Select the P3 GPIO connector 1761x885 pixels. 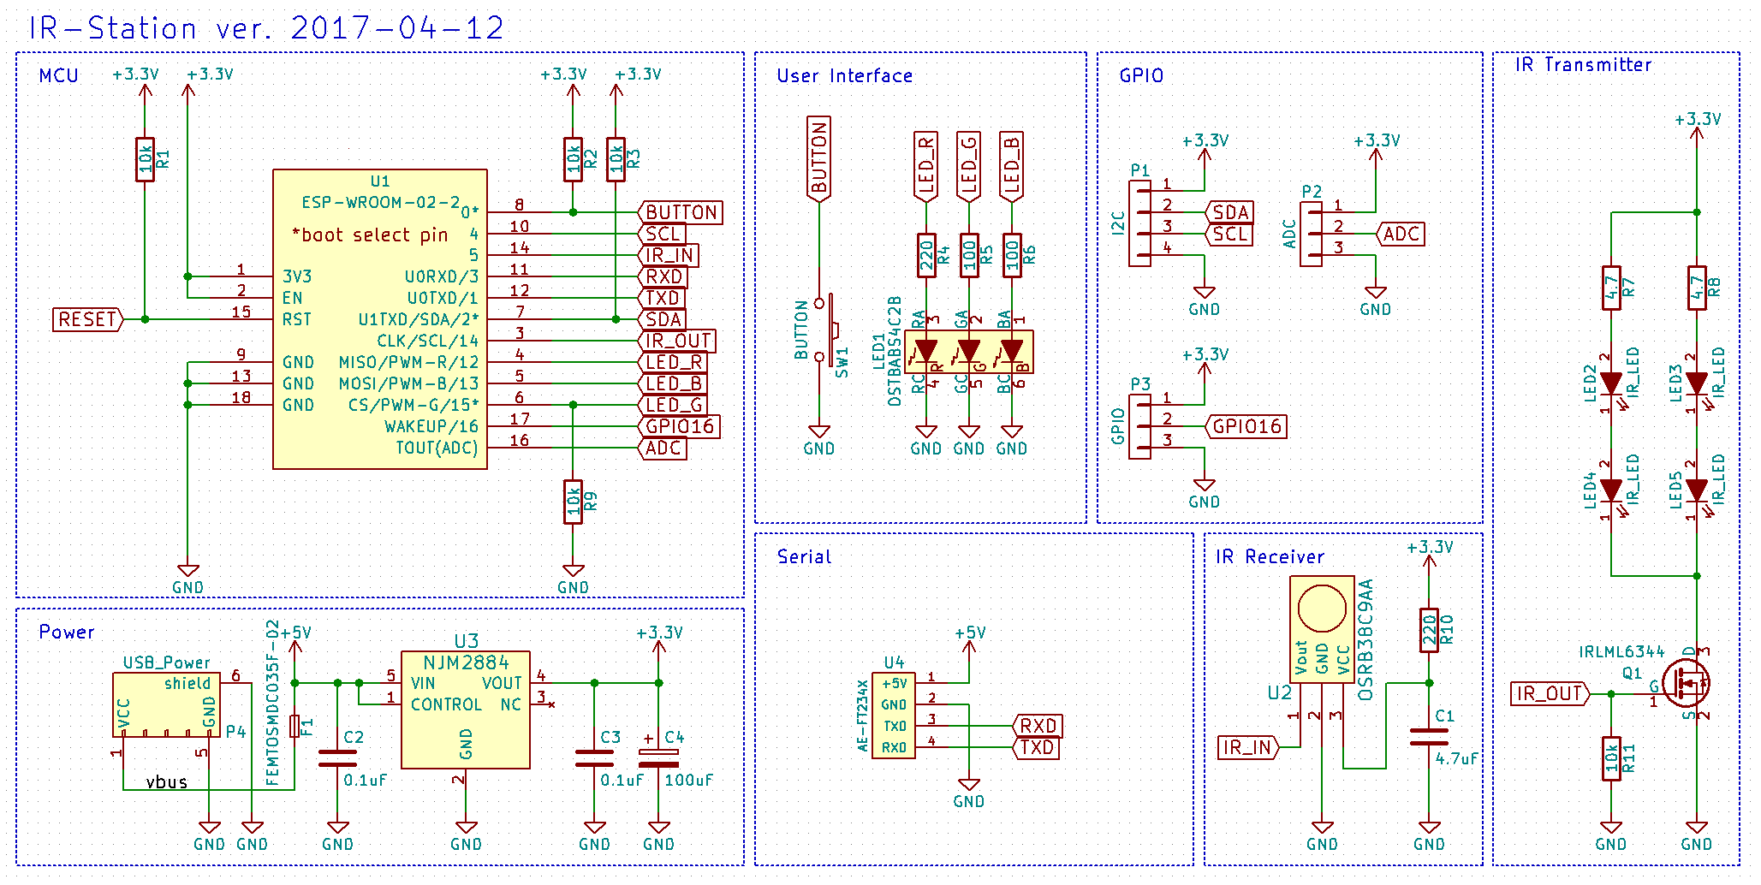[x=1140, y=426]
